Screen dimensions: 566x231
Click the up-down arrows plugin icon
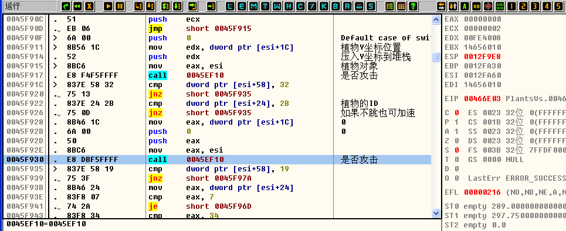tap(453, 6)
